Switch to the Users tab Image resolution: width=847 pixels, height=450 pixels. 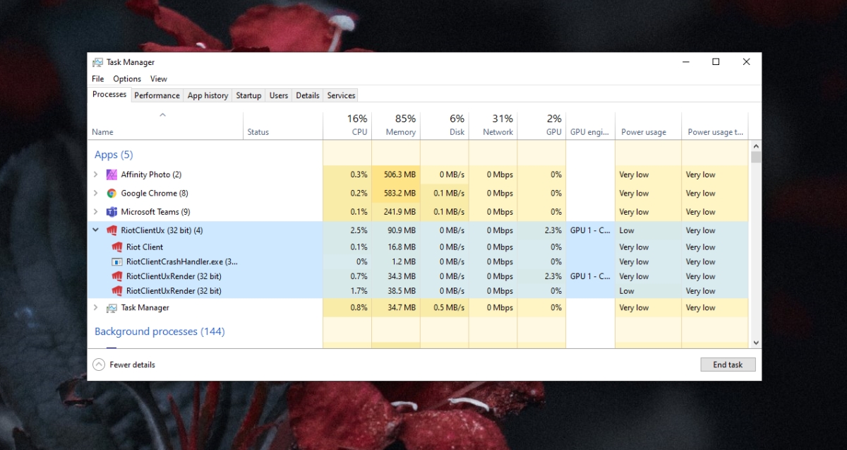coord(279,95)
